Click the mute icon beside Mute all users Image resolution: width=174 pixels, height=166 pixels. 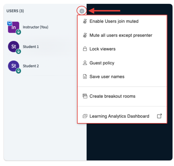[85, 35]
